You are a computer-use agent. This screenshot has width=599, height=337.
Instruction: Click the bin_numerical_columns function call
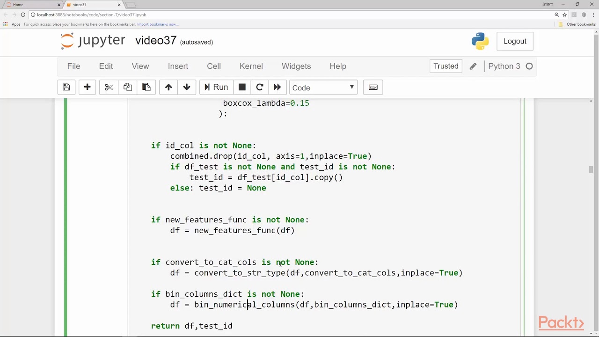[x=326, y=305]
